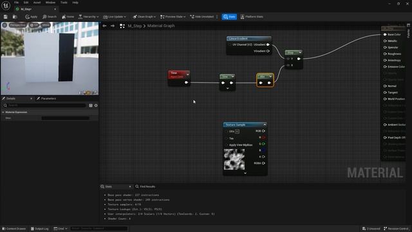Collapse the Step node with its chevron
Image resolution: width=412 pixels, height=232 pixels.
300,53
